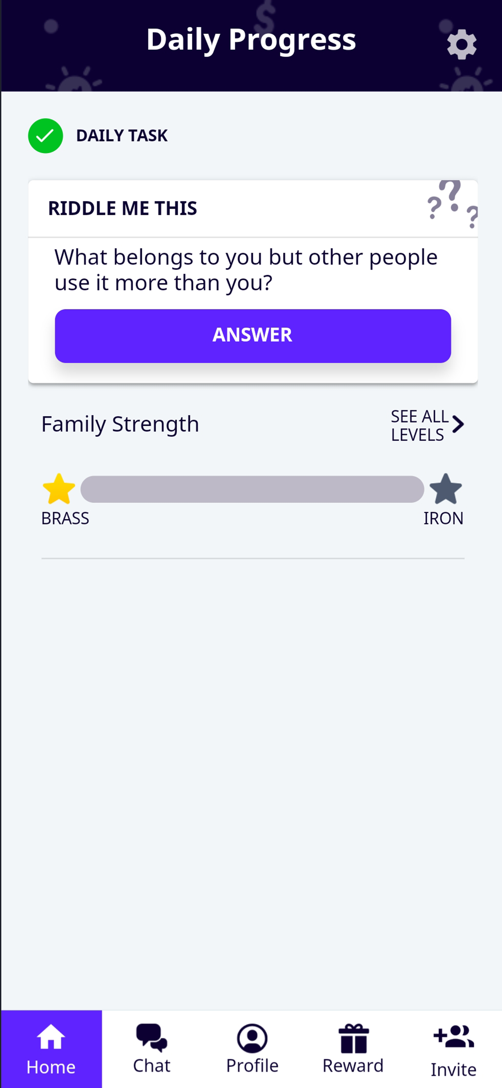This screenshot has width=502, height=1088.
Task: Select the Home tab
Action: pyautogui.click(x=51, y=1049)
